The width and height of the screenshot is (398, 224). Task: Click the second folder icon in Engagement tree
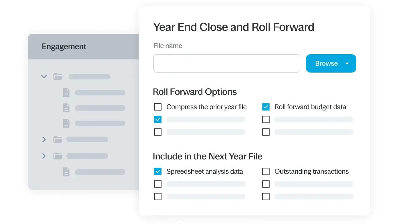pos(58,139)
